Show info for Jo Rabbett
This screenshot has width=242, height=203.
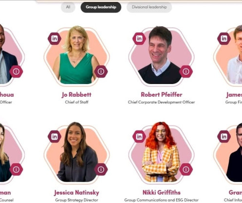101,71
